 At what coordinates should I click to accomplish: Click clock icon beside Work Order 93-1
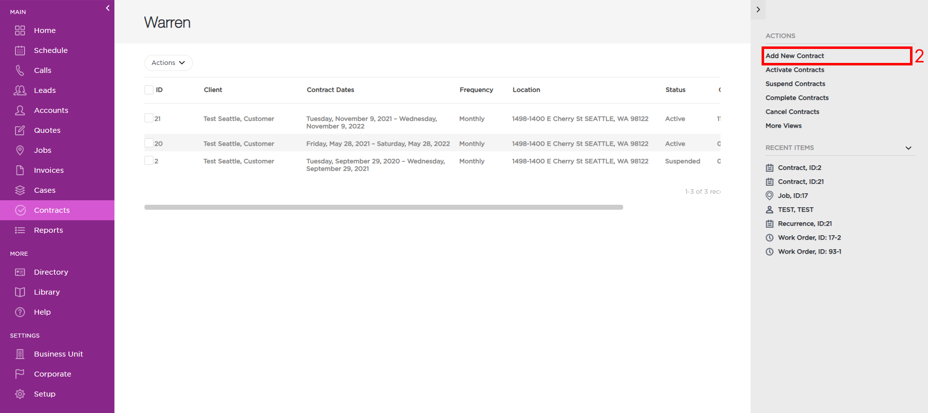coord(770,252)
